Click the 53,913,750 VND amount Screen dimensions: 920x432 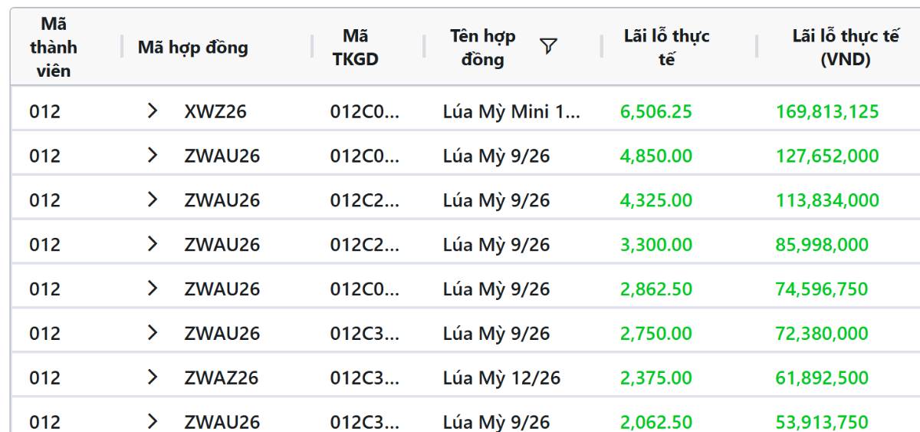[822, 423]
